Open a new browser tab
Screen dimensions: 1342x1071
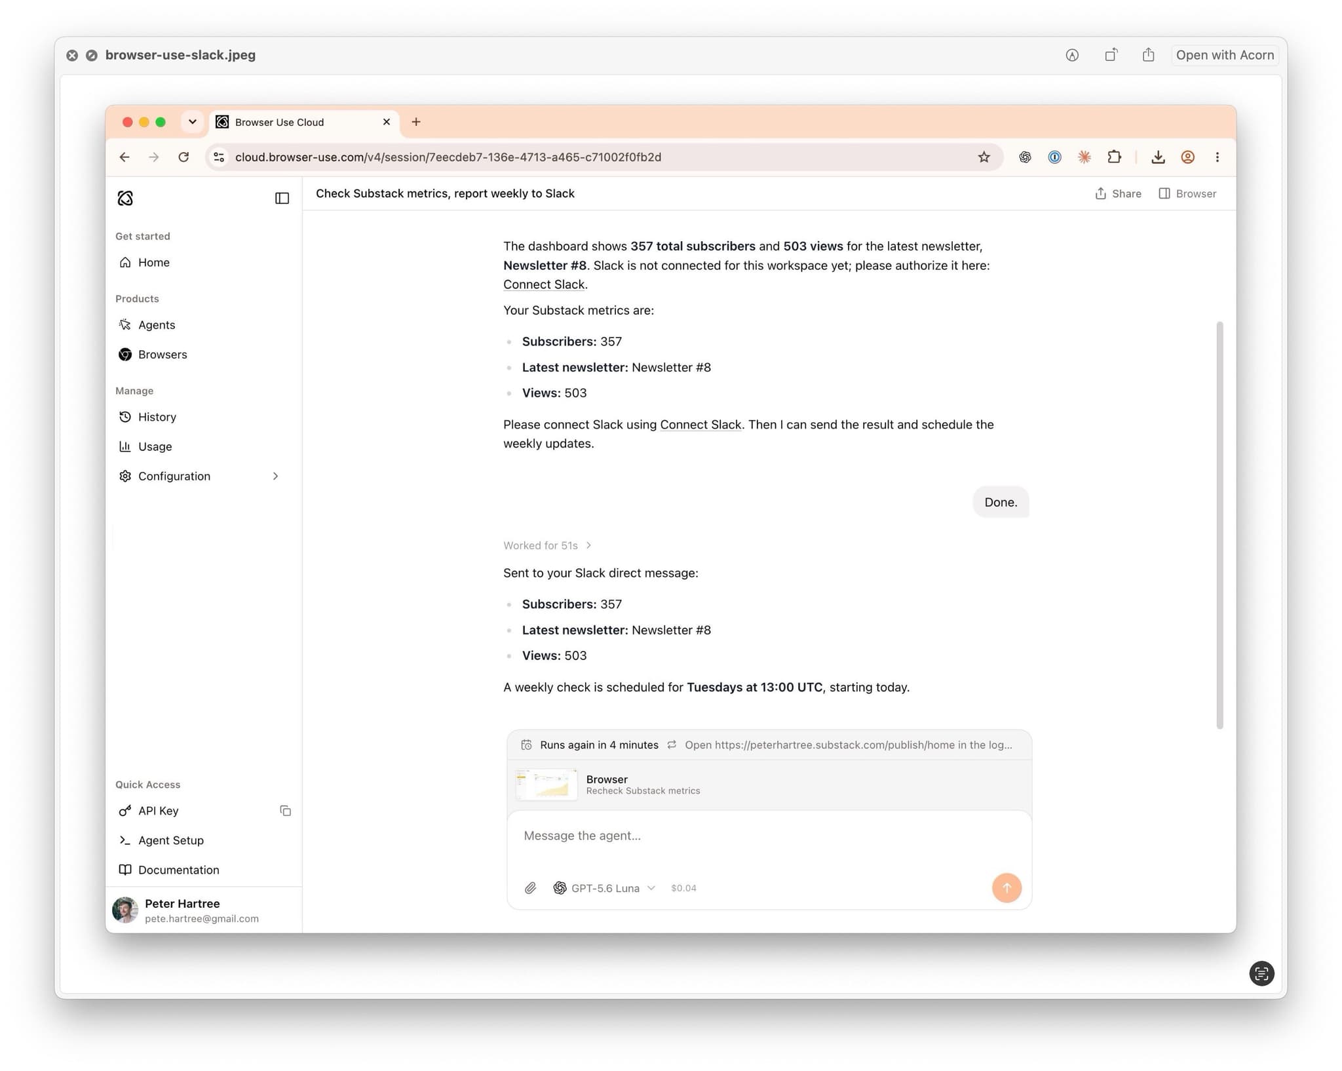(x=416, y=122)
